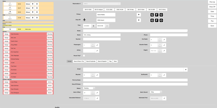Viewport: 217px width, 108px height.
Task: Select the FS > OGG route shortcut
Action: click(x=109, y=10)
